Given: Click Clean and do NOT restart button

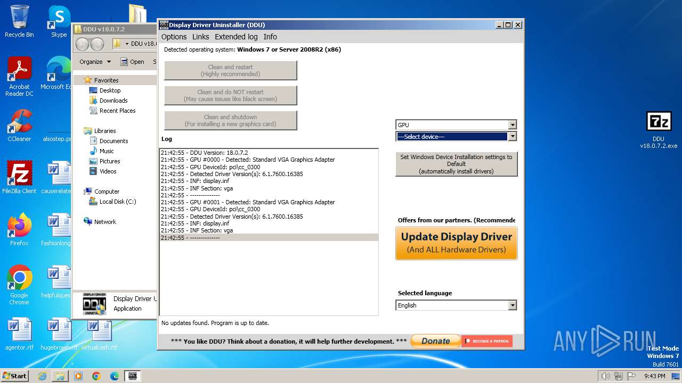Looking at the screenshot, I should (x=230, y=95).
